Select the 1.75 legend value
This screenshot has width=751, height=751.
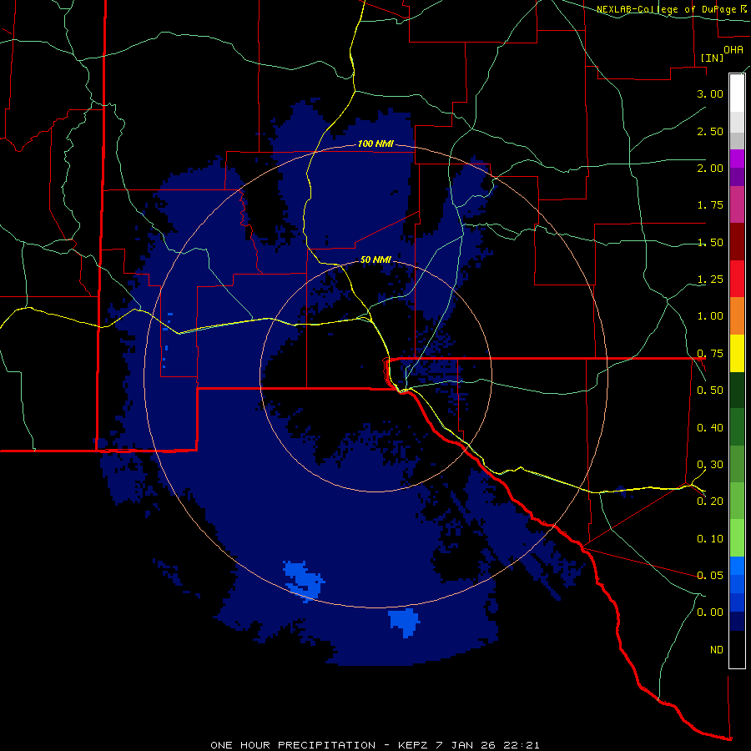click(x=710, y=205)
